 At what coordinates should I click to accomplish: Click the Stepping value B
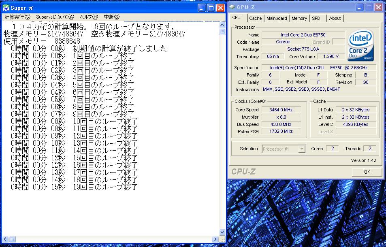366,75
